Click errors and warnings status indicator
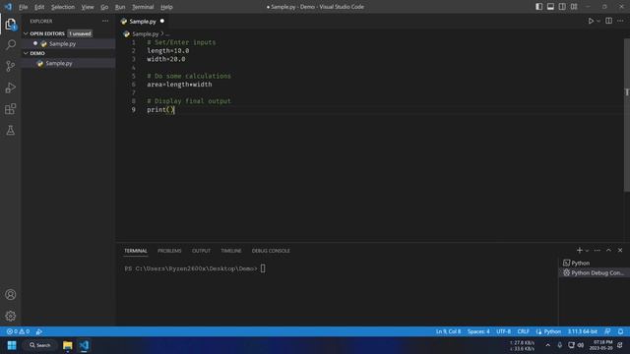 (18, 331)
